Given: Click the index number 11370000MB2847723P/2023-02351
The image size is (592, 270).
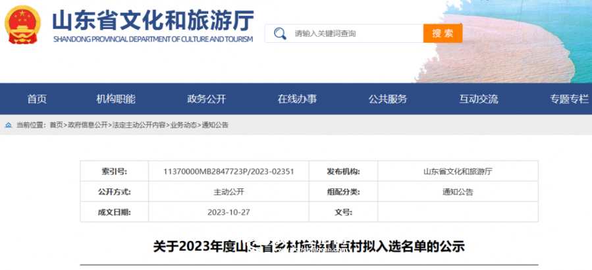Looking at the screenshot, I should coord(228,172).
